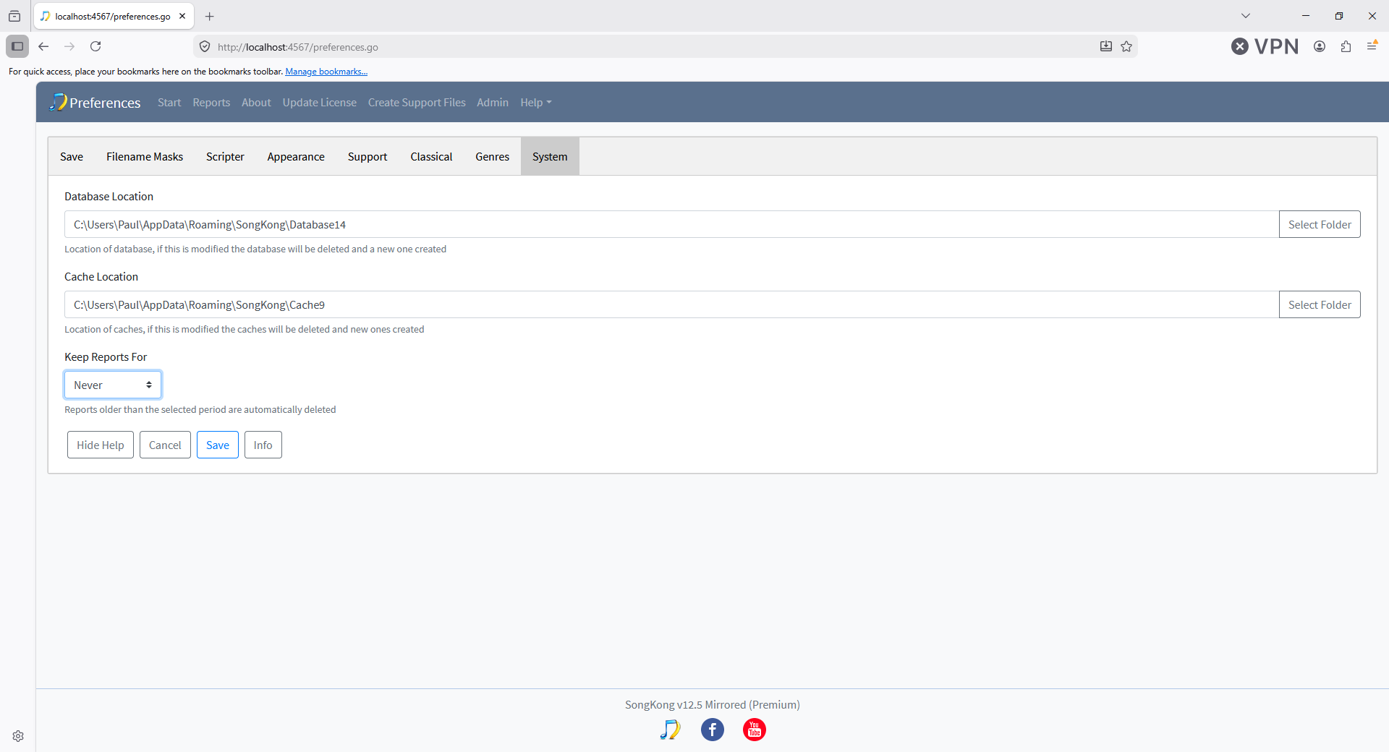Click the forward navigation arrow
The width and height of the screenshot is (1389, 752).
(x=69, y=46)
